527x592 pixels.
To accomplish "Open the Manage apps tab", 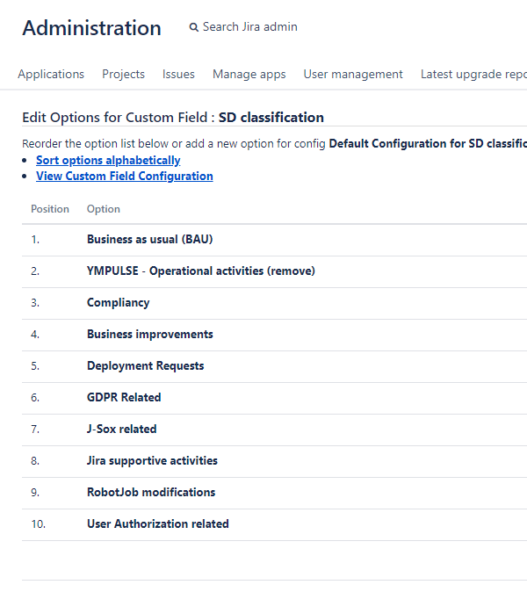I will point(249,74).
